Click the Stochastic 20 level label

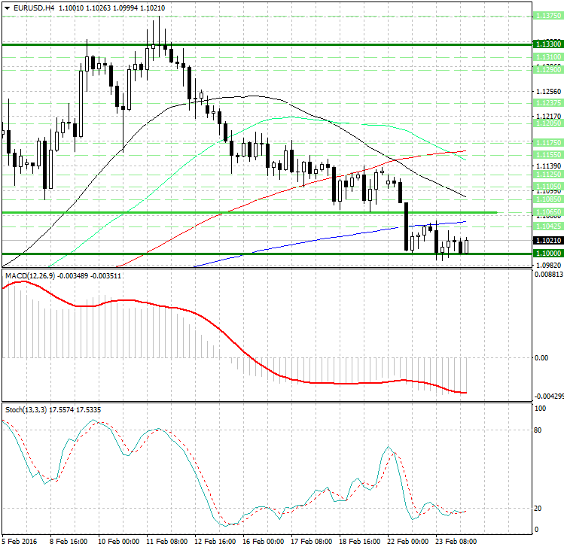click(538, 509)
